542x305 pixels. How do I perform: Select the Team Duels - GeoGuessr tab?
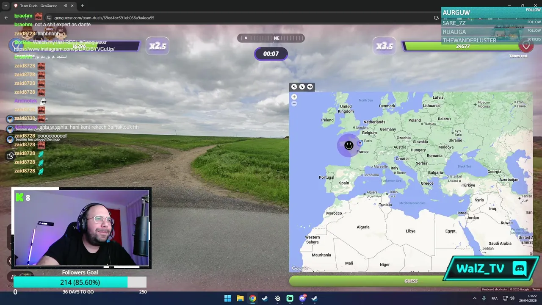38,6
